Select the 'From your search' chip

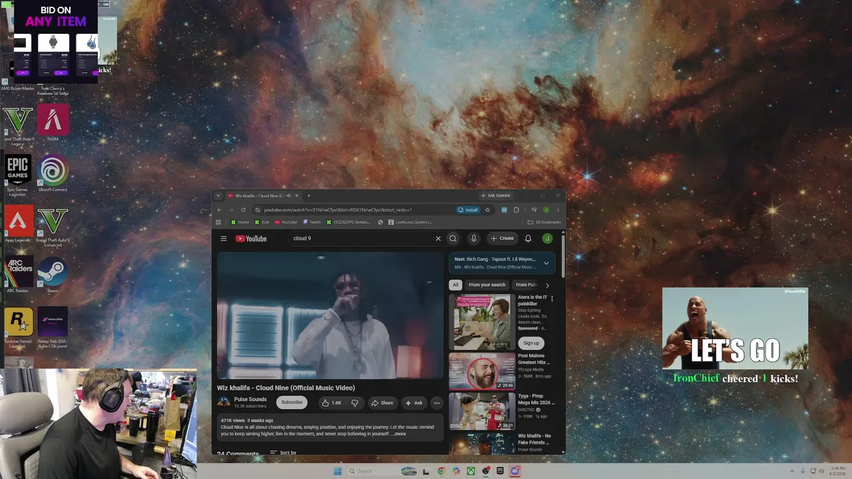(487, 285)
